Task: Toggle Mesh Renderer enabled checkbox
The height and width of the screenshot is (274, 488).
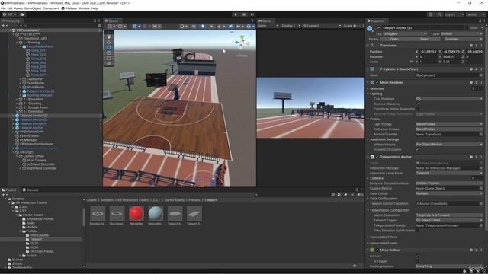Action: [x=377, y=83]
